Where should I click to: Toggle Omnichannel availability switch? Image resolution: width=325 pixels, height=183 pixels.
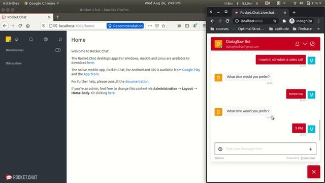[x=58, y=50]
